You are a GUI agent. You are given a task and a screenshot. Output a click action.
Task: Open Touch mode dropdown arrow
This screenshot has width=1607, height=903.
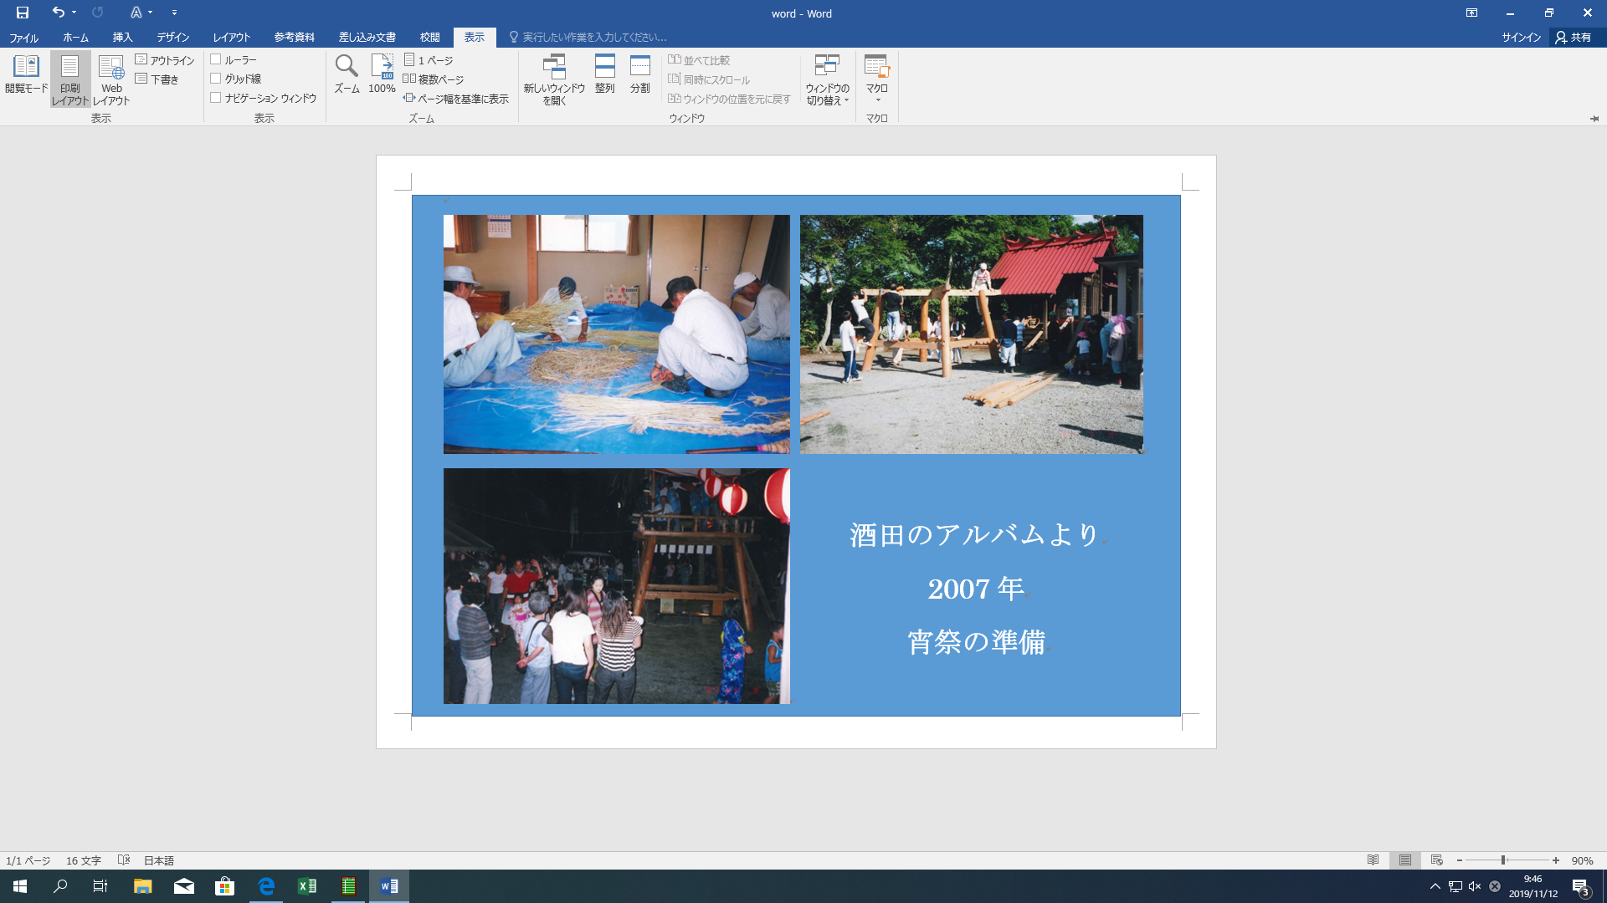[x=151, y=13]
